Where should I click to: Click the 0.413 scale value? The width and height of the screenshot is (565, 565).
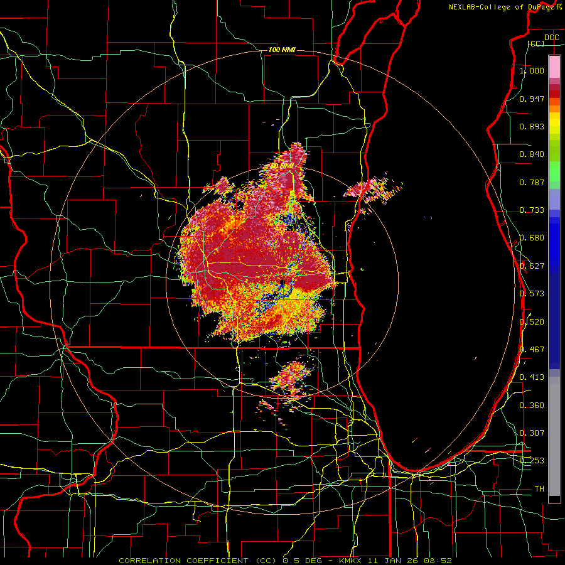[532, 377]
